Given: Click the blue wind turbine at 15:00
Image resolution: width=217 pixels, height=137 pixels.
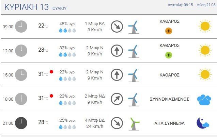Looking at the screenshot, I should (x=134, y=75).
